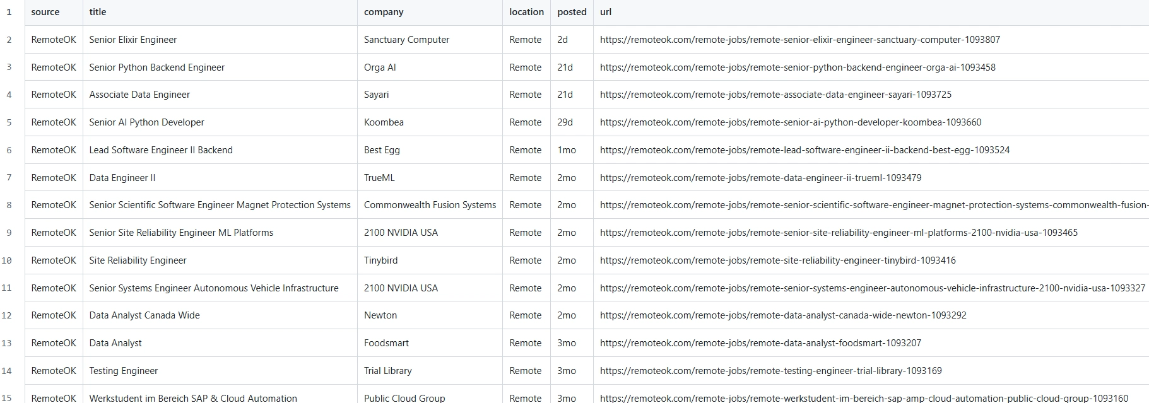Click the "Newton" company cell
The width and height of the screenshot is (1149, 403).
pos(380,315)
